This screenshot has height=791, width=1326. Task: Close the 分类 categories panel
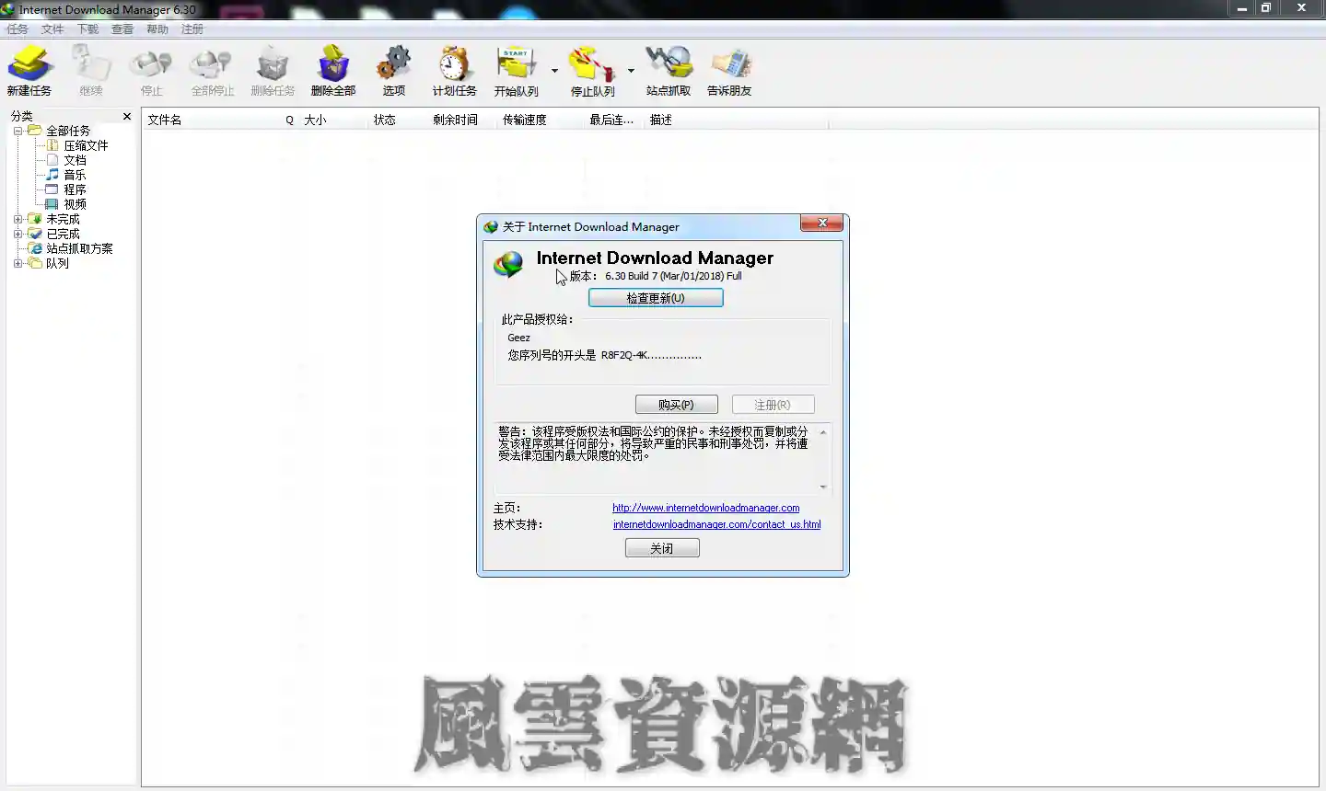[x=127, y=116]
